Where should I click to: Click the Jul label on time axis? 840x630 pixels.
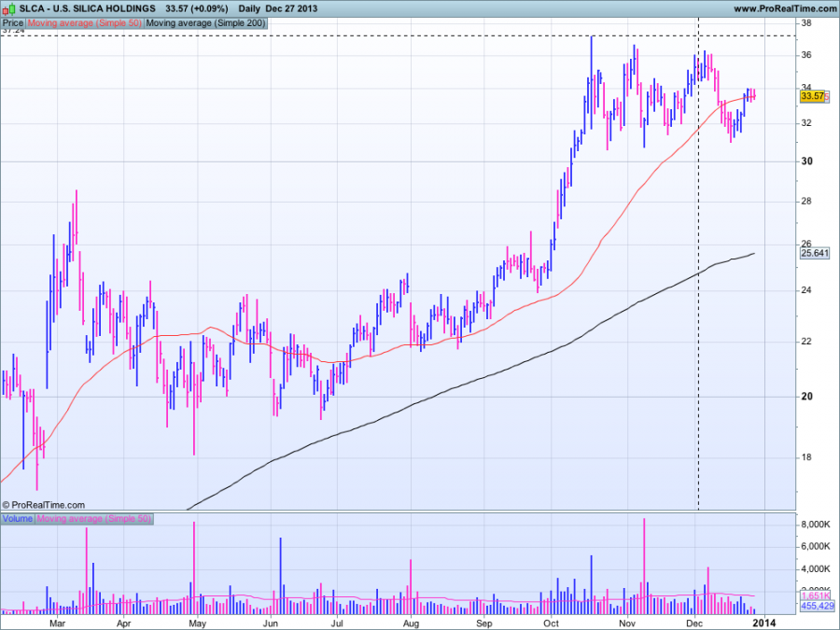337,623
